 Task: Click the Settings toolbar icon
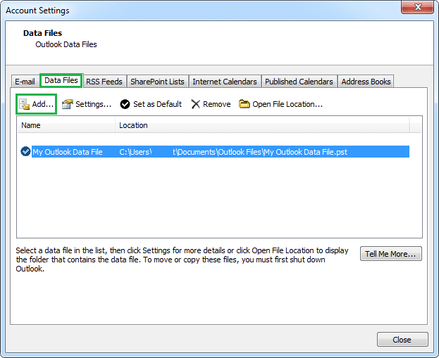(68, 104)
